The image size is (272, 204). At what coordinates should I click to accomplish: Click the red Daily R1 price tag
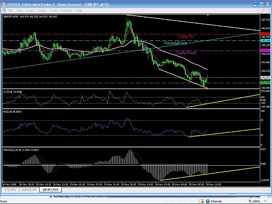[x=265, y=34]
